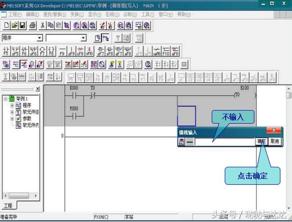The height and width of the screenshot is (222, 292).
Task: Expand the 参数 tree node
Action: 12,119
